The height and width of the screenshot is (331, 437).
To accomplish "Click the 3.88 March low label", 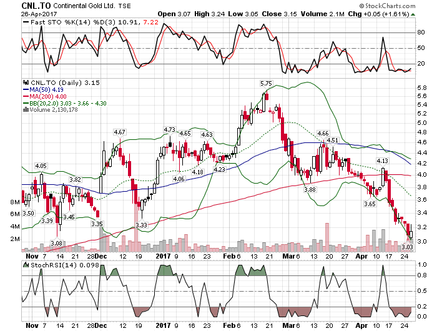I will tap(310, 190).
